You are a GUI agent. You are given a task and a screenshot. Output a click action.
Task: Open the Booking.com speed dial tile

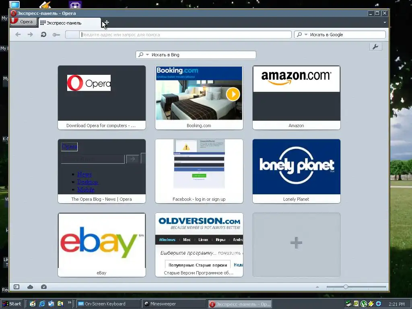(199, 97)
